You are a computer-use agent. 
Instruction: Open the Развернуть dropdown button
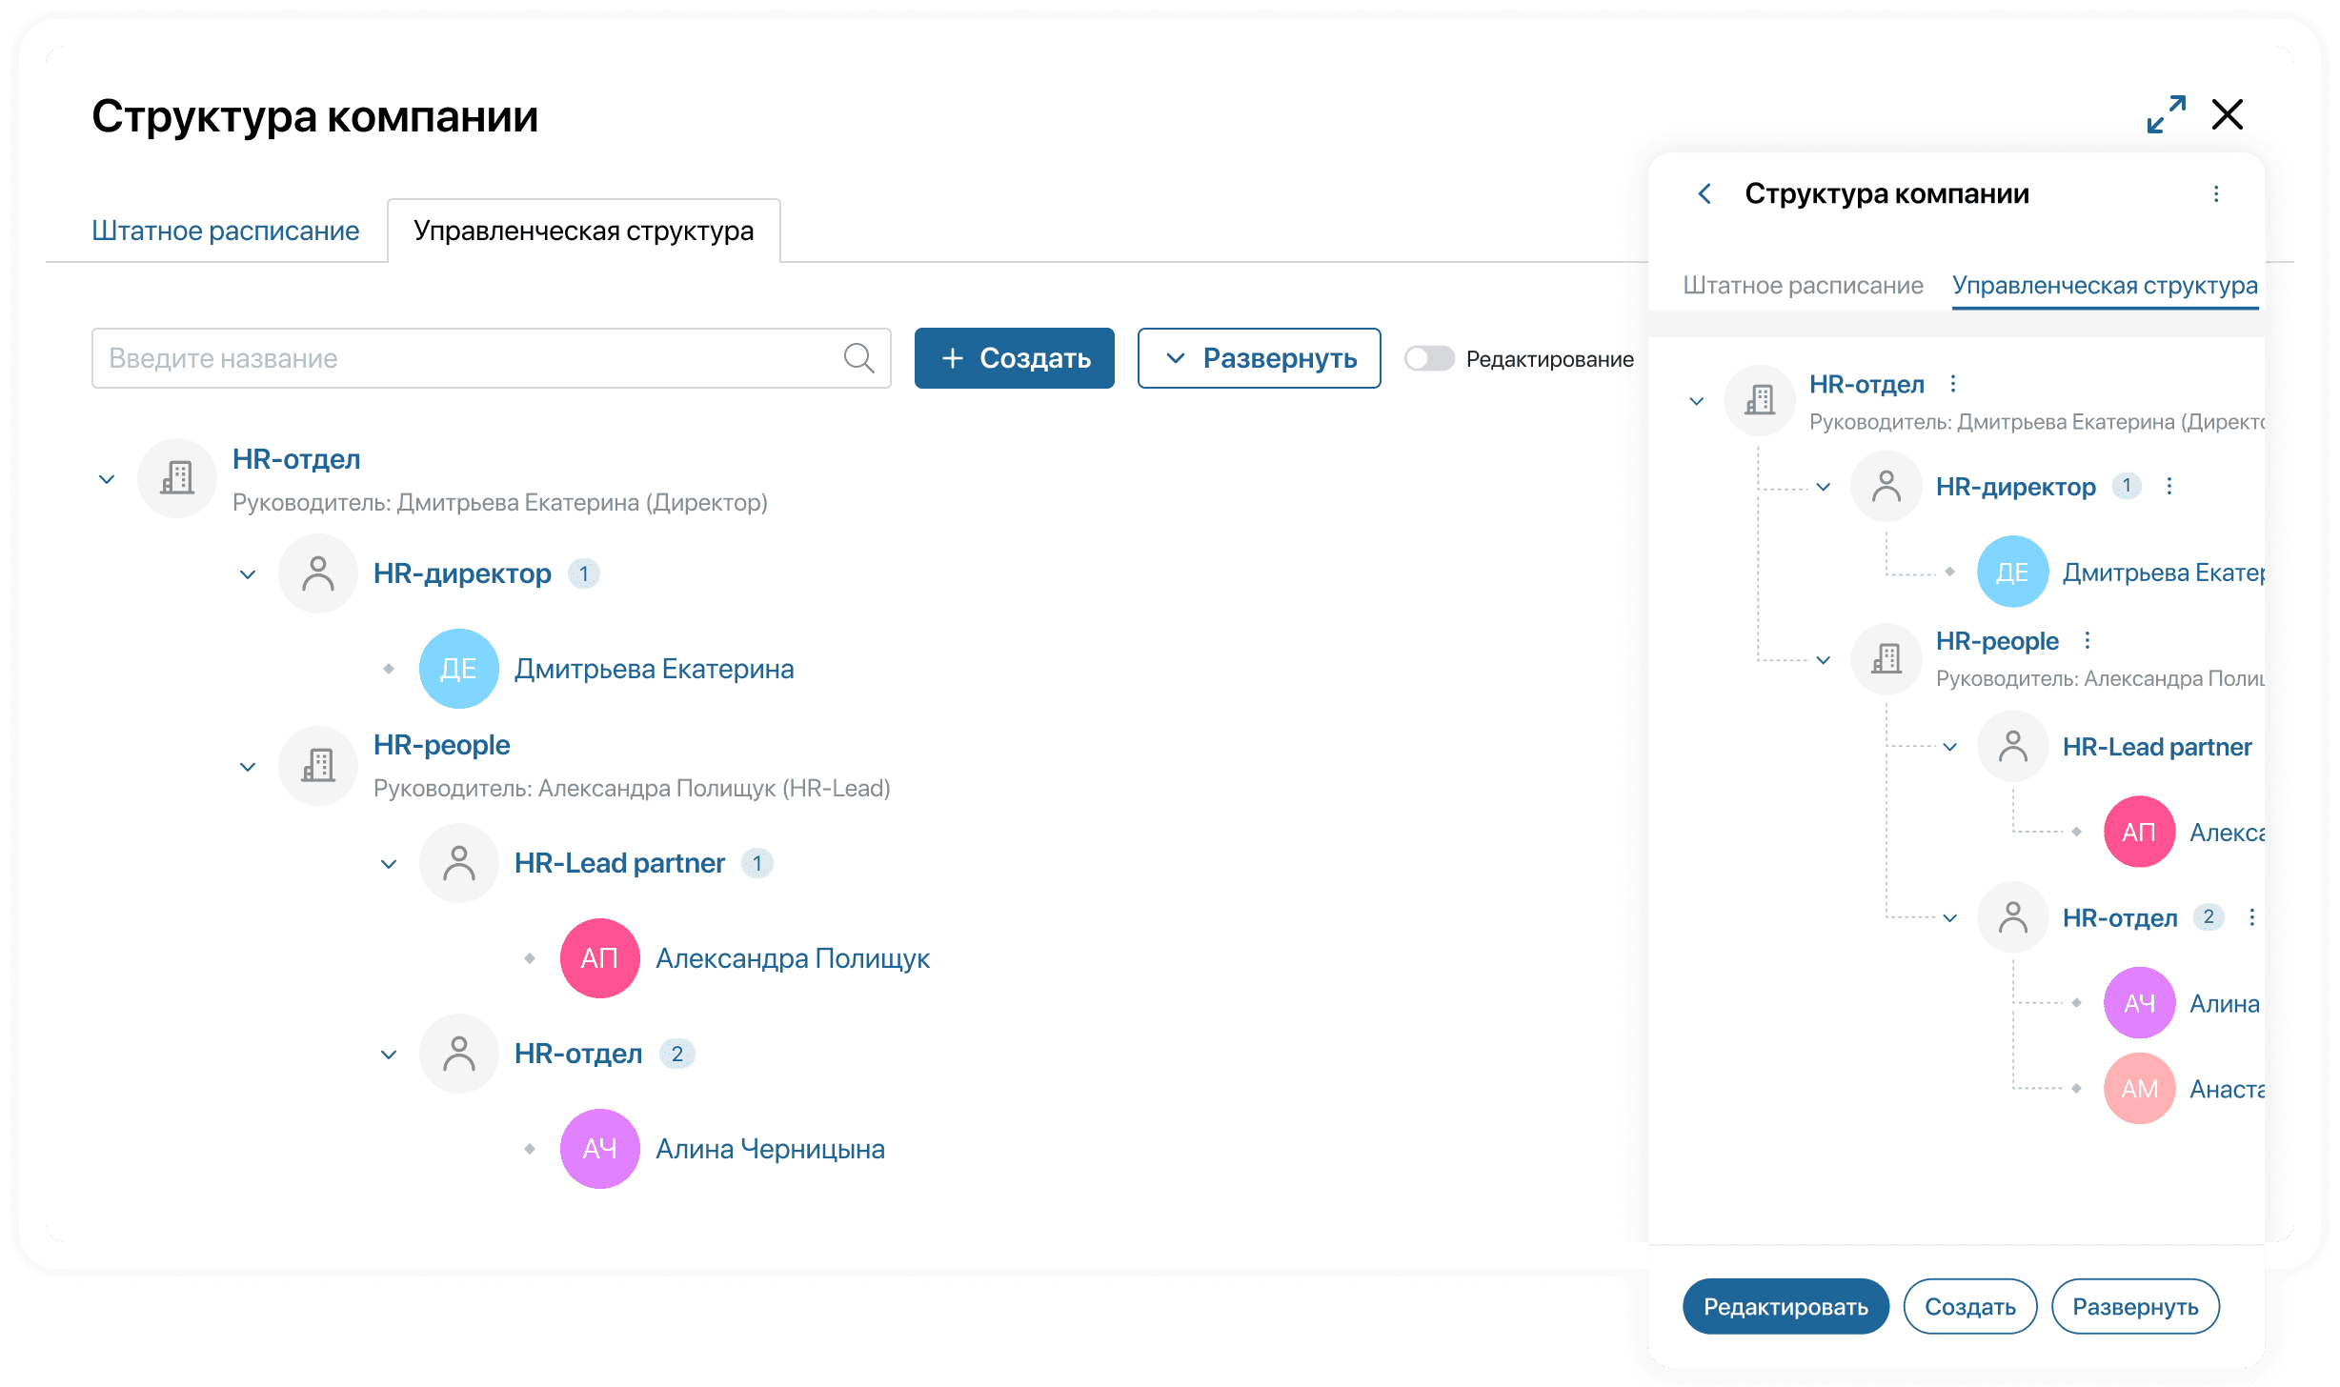[1259, 358]
